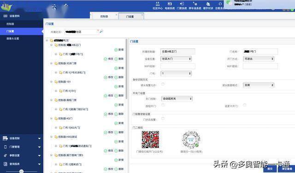Click 删除 for door 1号门

point(119,59)
